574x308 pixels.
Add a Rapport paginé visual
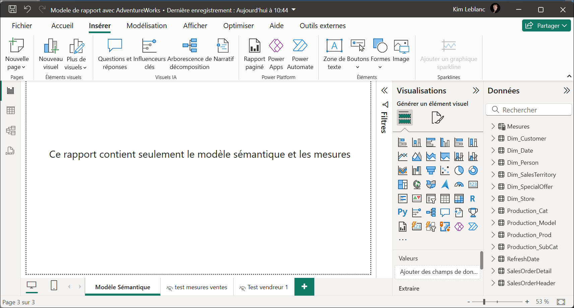254,54
